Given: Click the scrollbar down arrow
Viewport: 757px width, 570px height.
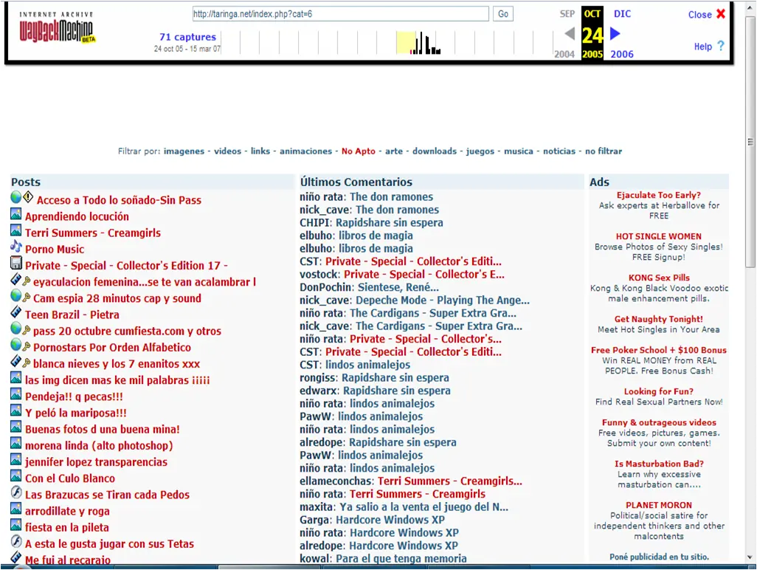Looking at the screenshot, I should (x=750, y=557).
